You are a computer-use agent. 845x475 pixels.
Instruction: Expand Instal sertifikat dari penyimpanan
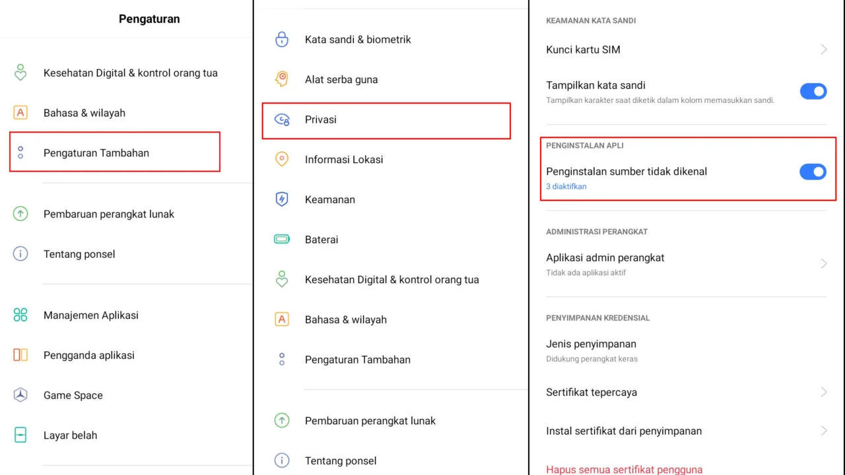click(823, 430)
